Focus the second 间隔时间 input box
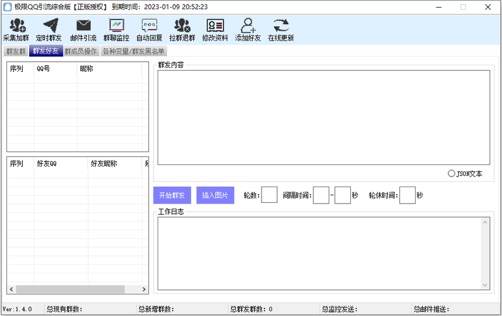The height and width of the screenshot is (316, 502). 343,195
